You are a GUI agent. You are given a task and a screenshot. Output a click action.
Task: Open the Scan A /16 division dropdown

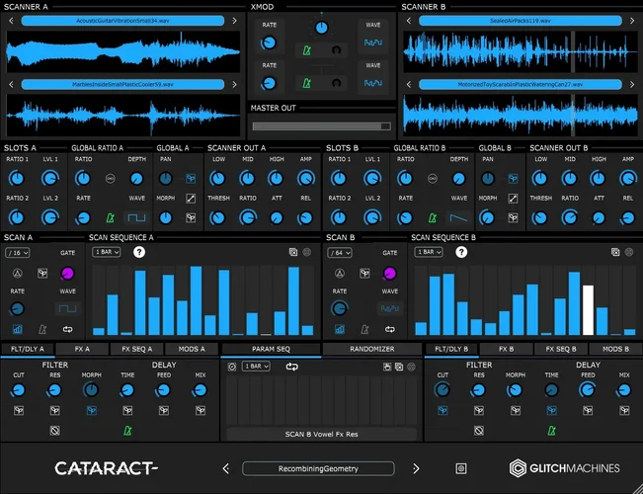[x=19, y=253]
